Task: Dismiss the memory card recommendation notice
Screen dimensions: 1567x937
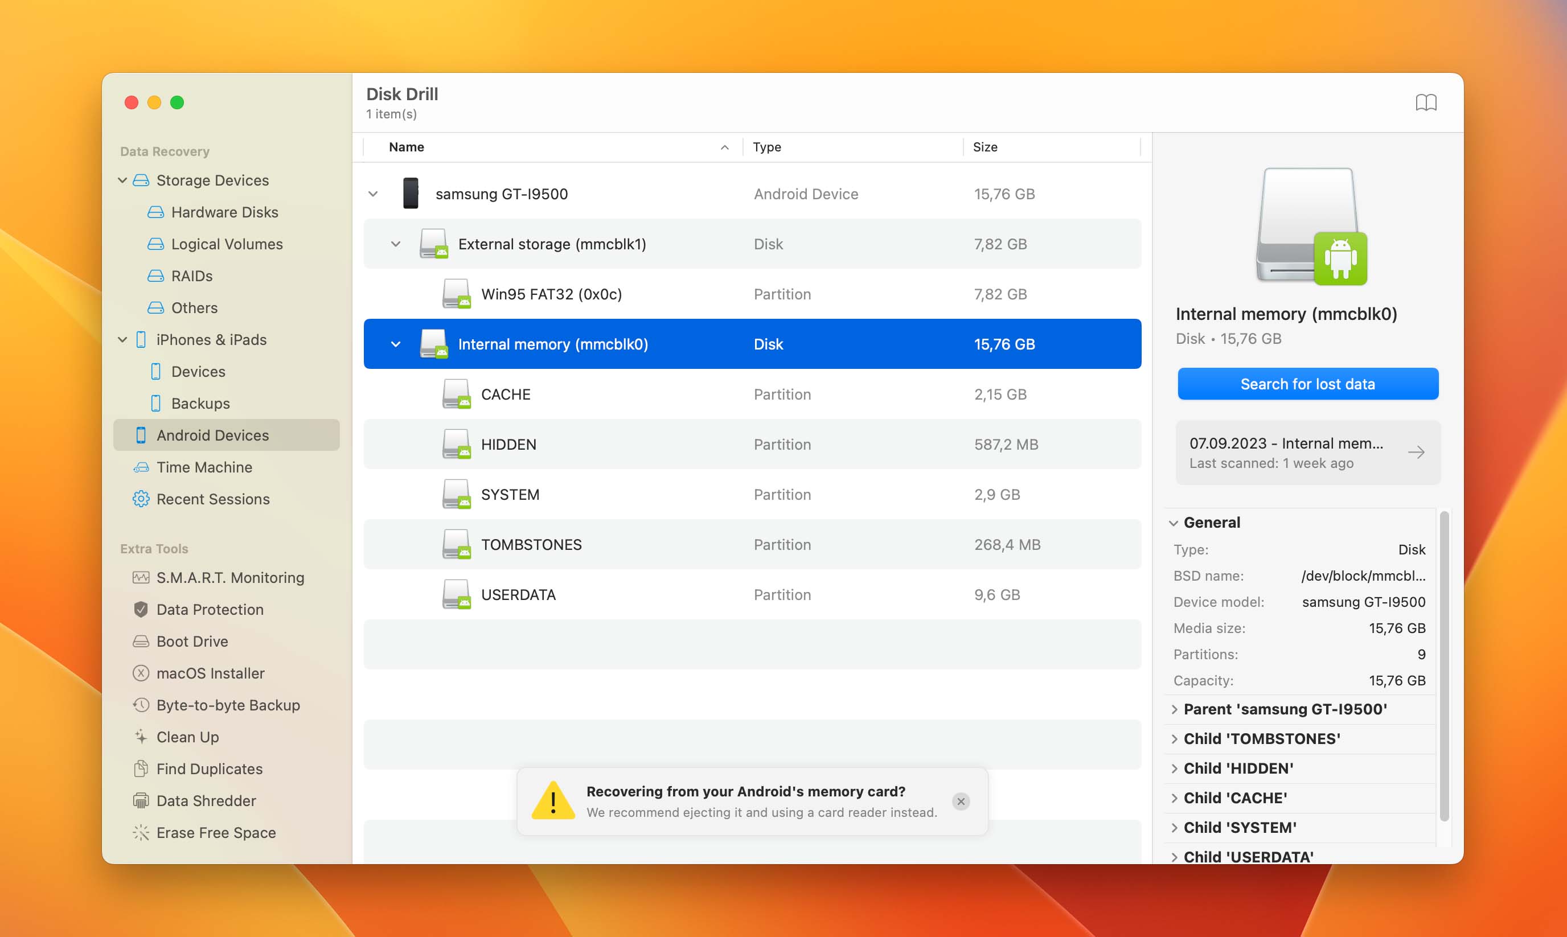Action: coord(961,802)
